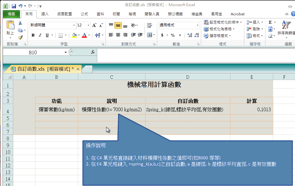The image size is (295, 186).
Task: Align text left
Action: [111, 35]
